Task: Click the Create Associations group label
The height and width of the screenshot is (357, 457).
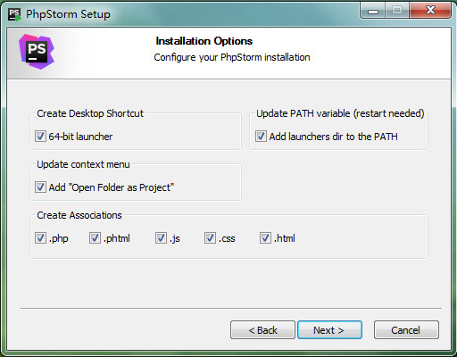Action: point(79,215)
